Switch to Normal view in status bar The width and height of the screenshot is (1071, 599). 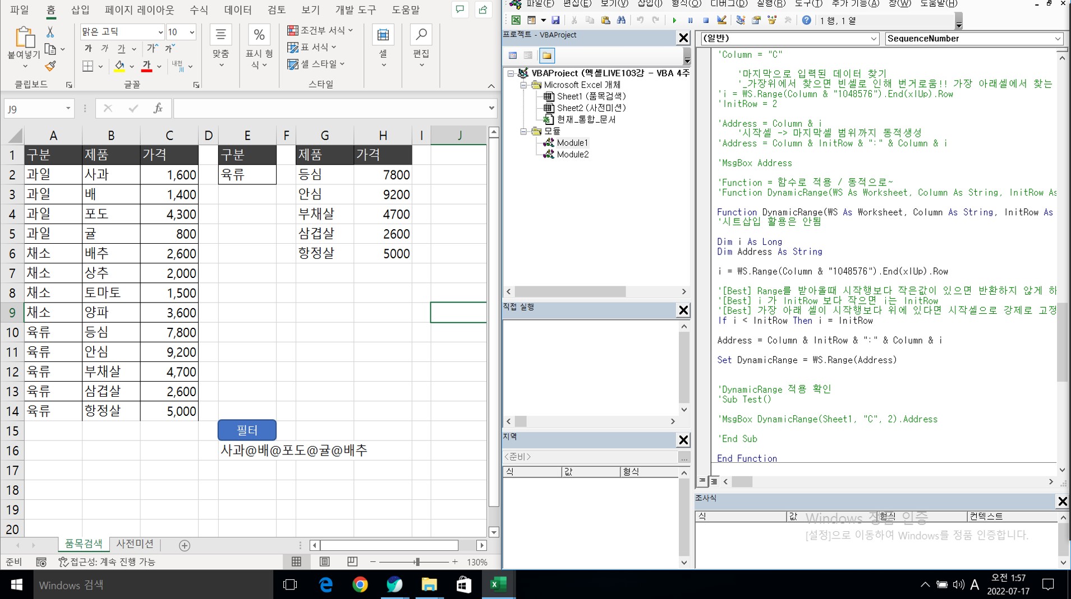pyautogui.click(x=297, y=561)
